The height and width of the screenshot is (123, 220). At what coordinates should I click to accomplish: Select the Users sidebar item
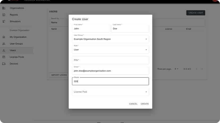pos(16,50)
